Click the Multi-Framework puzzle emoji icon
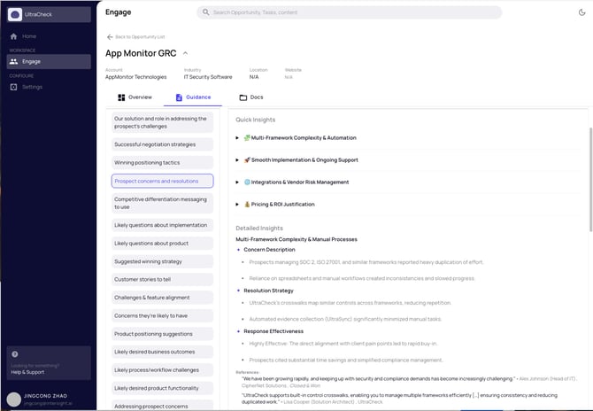This screenshot has width=593, height=411. pos(247,138)
